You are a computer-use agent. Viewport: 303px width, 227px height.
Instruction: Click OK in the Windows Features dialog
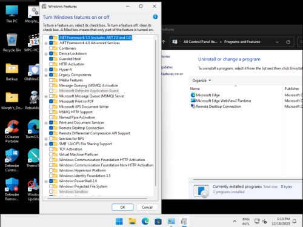122,207
